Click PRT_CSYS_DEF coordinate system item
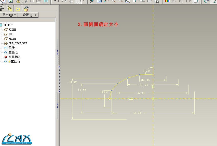The width and height of the screenshot is (217, 146). tap(18, 43)
